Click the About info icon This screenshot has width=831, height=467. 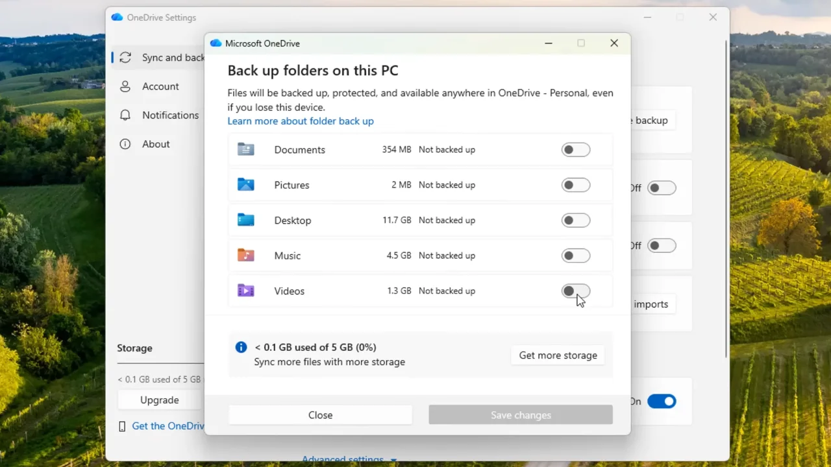coord(125,143)
